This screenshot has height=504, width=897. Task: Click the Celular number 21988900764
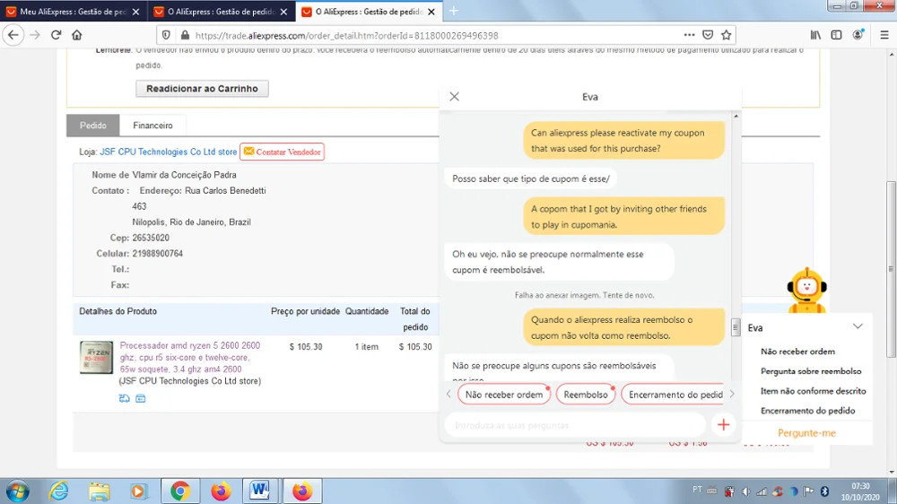[157, 253]
